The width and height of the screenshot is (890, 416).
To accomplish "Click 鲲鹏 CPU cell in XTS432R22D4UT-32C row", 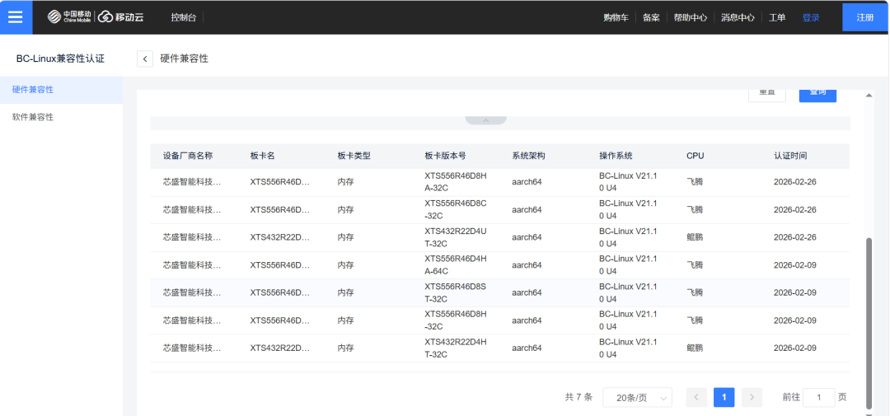I will point(695,237).
